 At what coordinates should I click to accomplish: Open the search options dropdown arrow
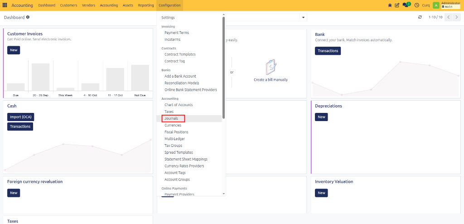[x=303, y=17]
